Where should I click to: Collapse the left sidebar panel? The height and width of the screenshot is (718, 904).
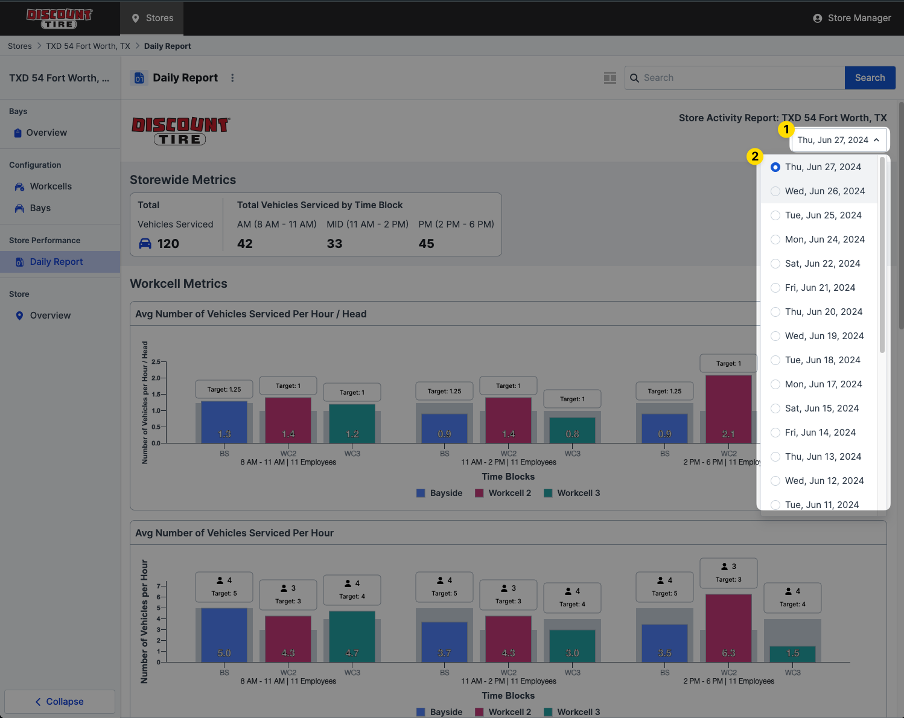[60, 702]
